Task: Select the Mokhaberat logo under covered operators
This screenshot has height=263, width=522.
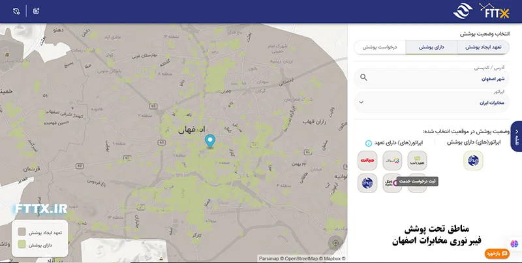Action: (473, 161)
